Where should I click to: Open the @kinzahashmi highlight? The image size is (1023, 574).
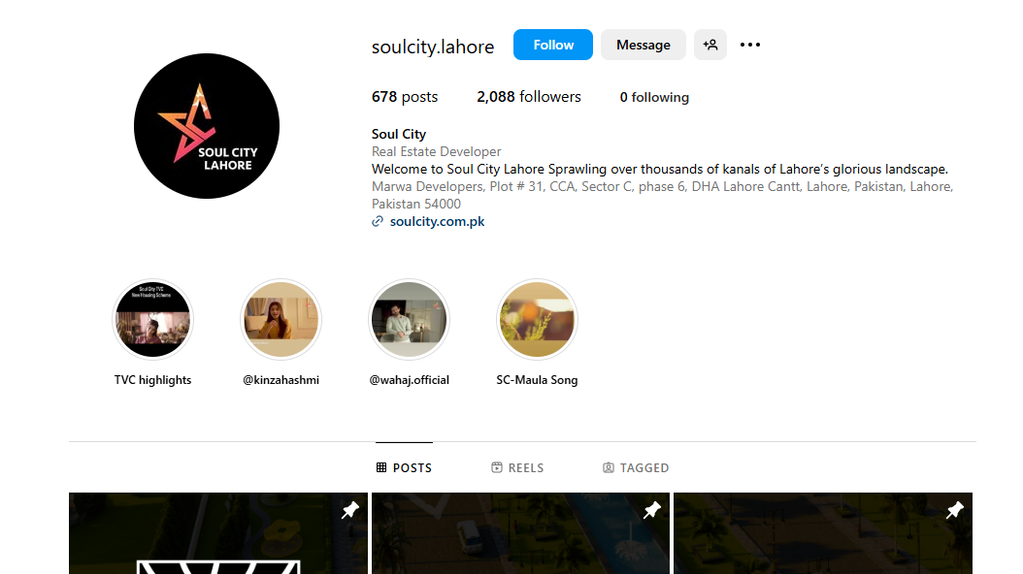[281, 320]
